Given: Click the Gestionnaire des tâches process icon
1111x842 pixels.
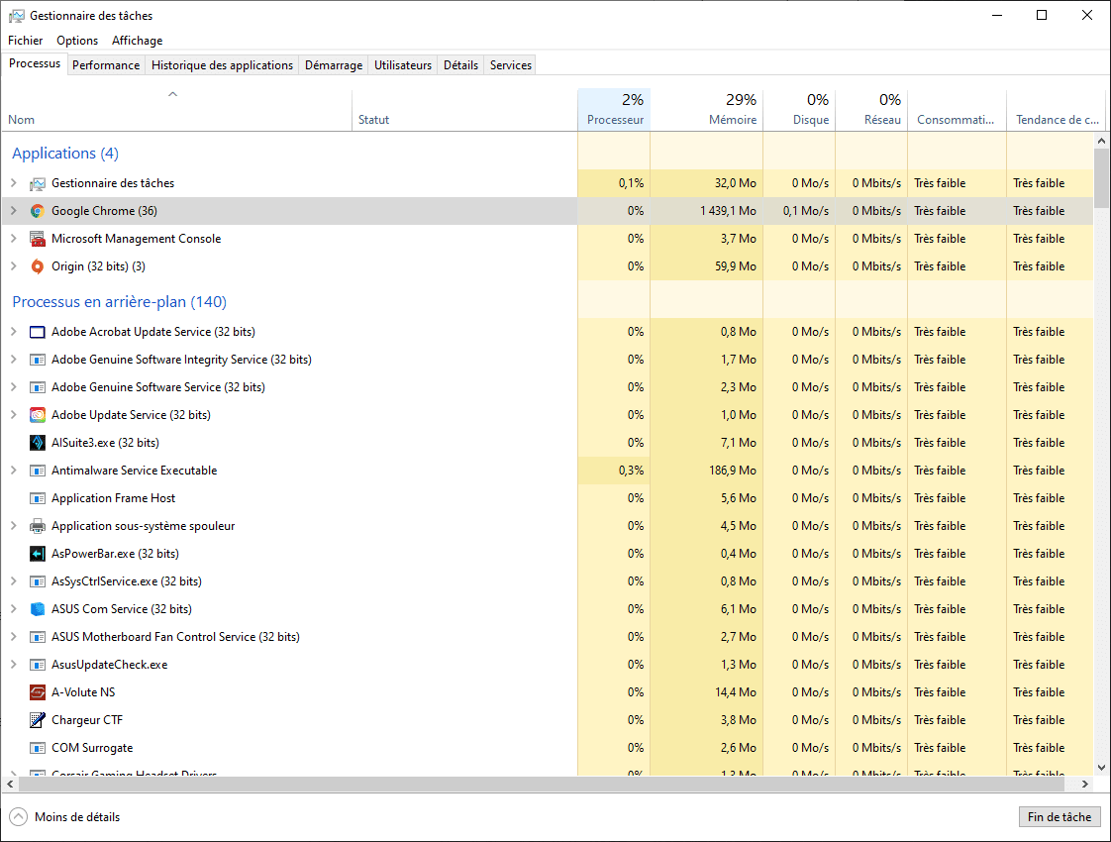Looking at the screenshot, I should pyautogui.click(x=38, y=183).
